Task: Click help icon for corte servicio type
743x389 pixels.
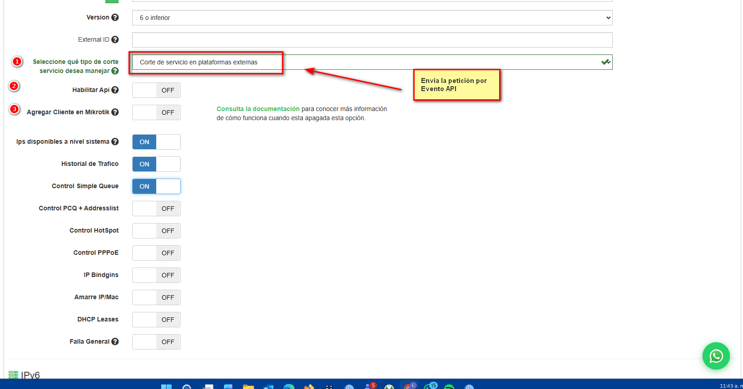Action: [x=115, y=71]
